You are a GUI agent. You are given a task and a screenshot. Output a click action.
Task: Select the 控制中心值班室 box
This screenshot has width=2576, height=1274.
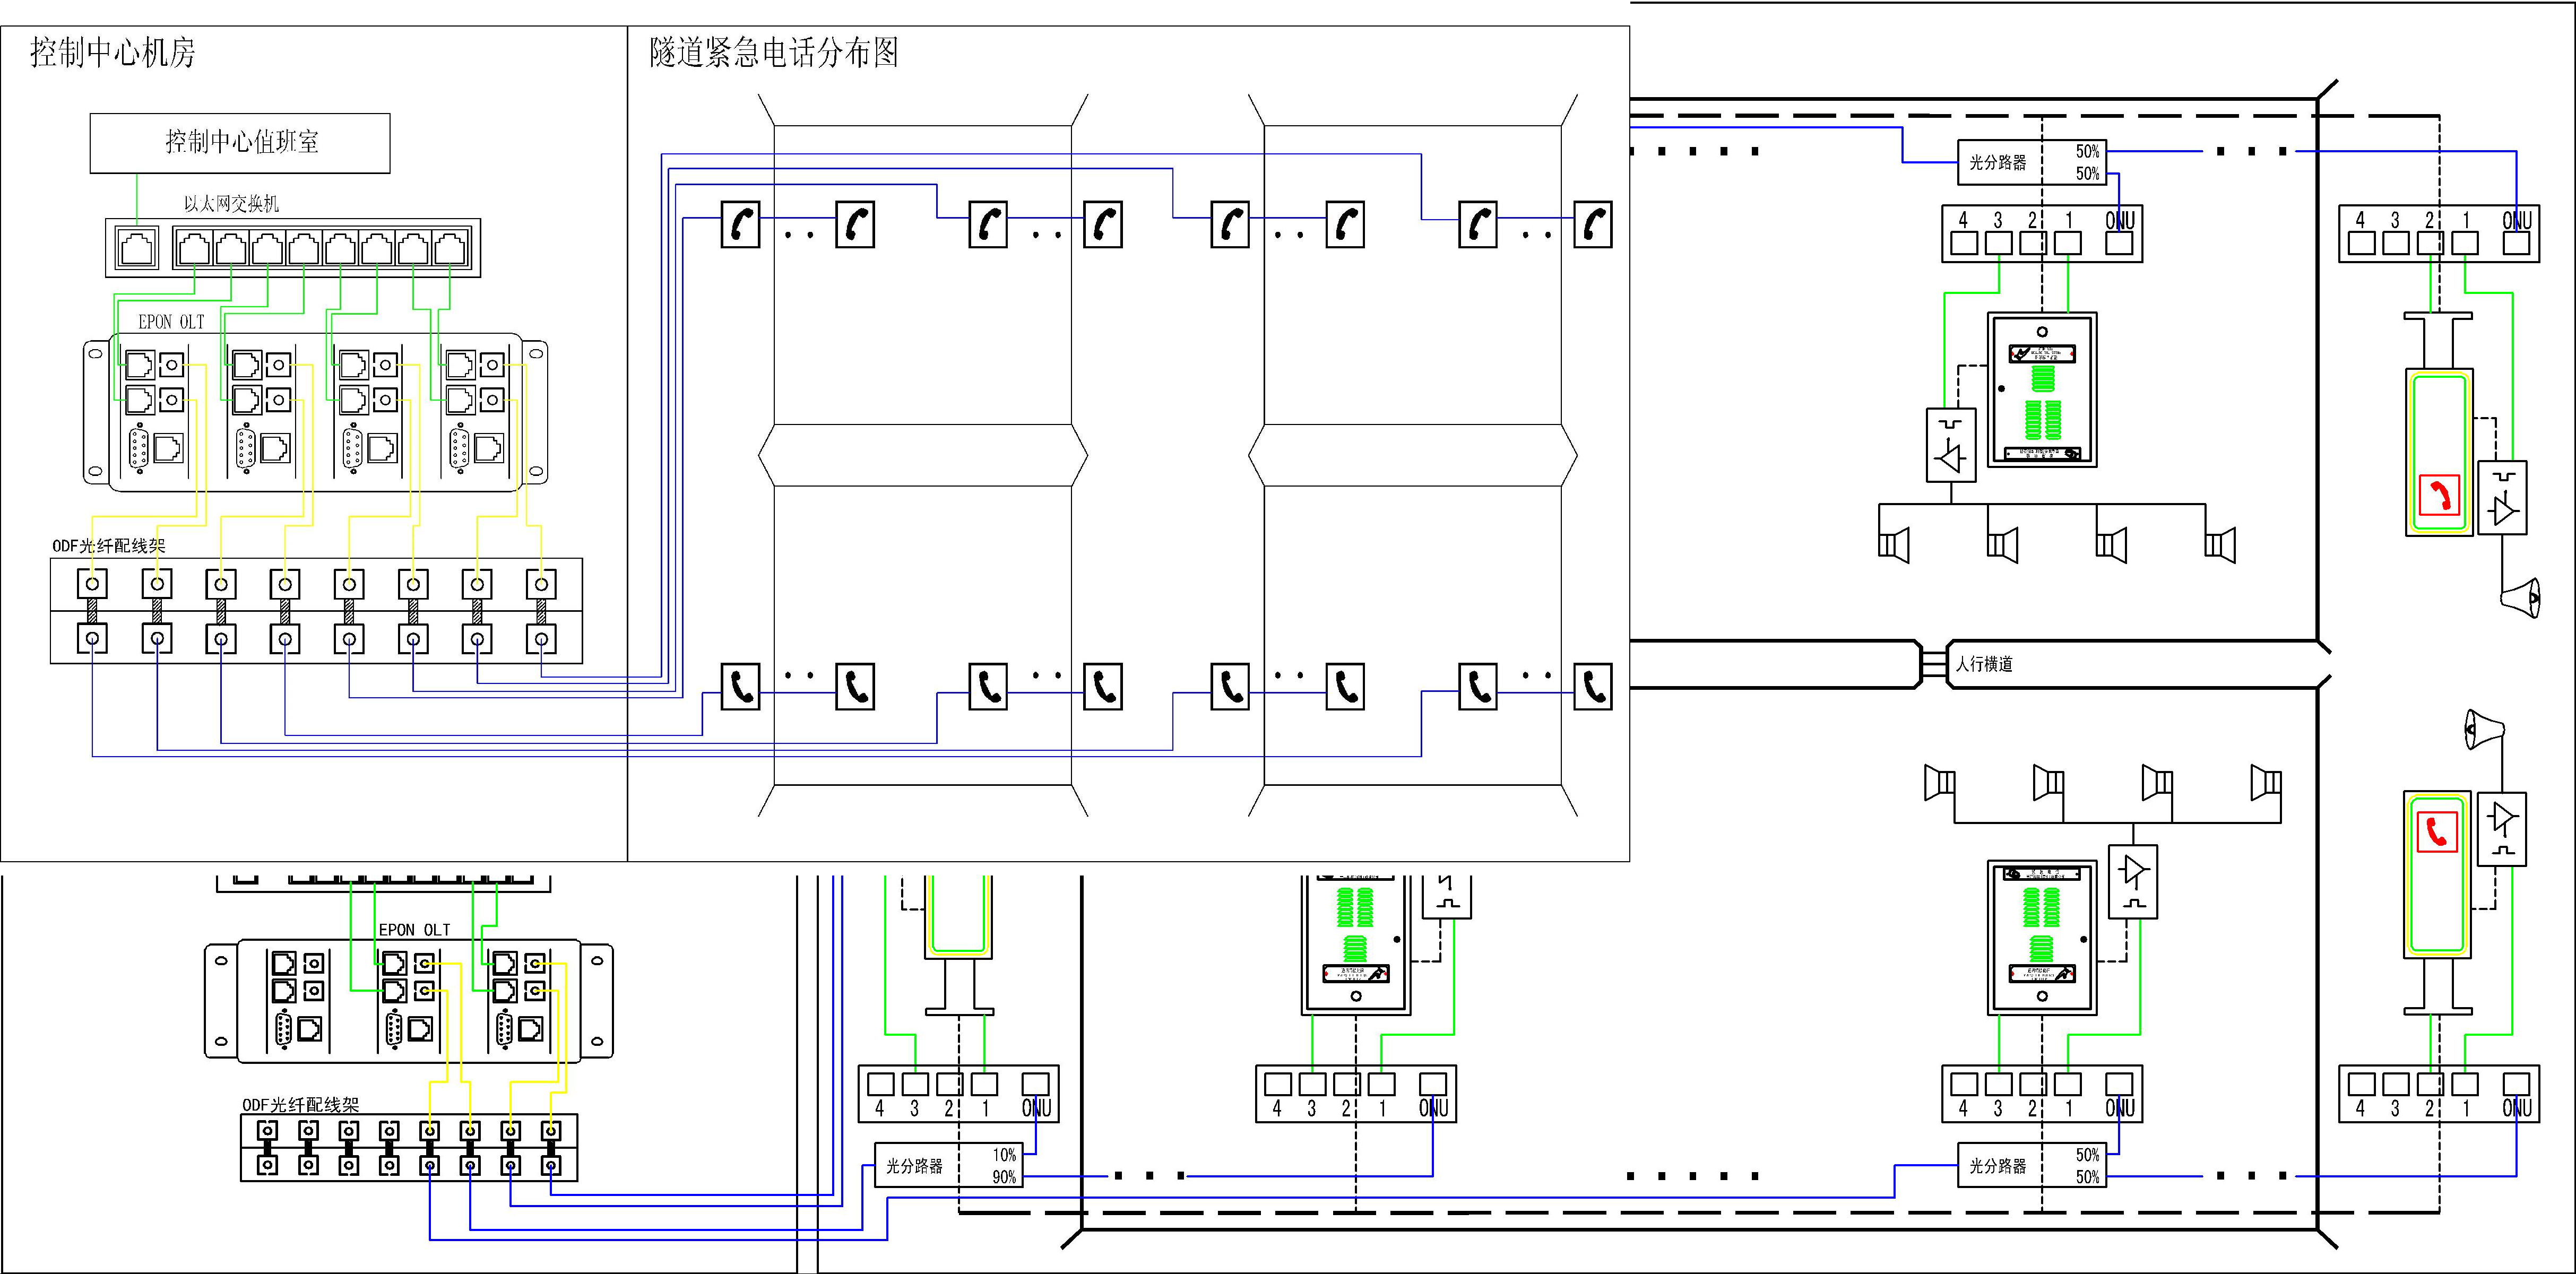(x=240, y=143)
